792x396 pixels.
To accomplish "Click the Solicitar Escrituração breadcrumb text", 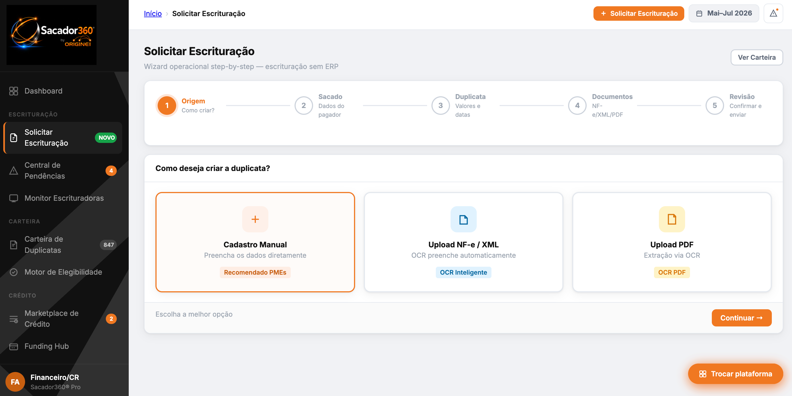I will 209,14.
